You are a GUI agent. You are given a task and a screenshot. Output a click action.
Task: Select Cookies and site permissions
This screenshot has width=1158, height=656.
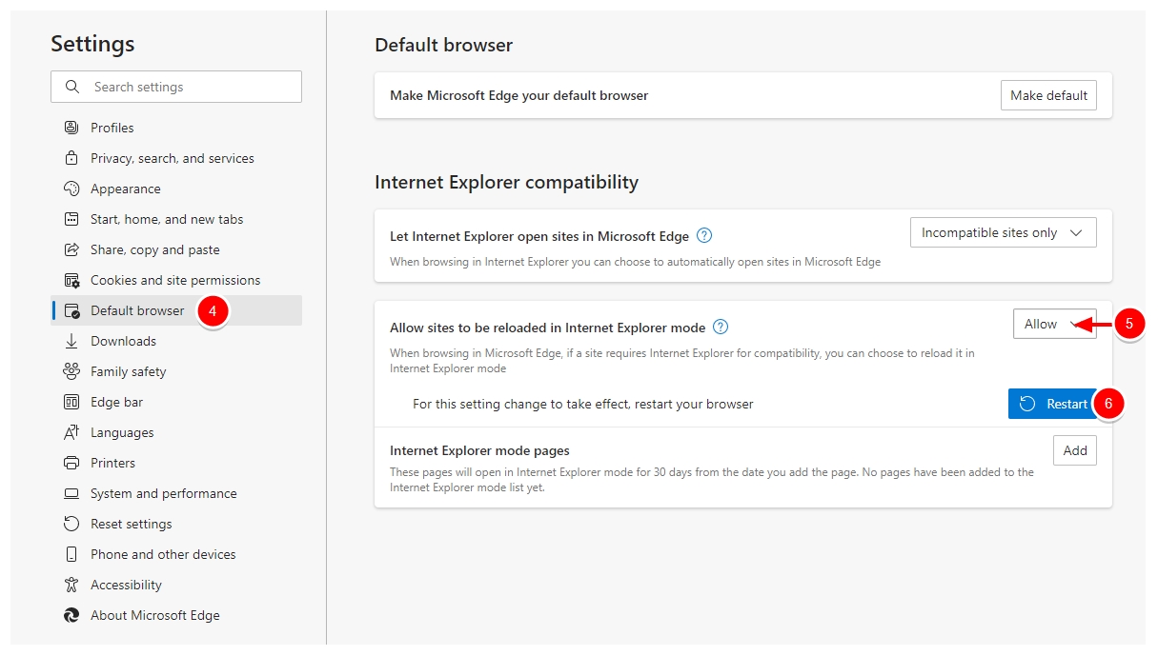[176, 280]
